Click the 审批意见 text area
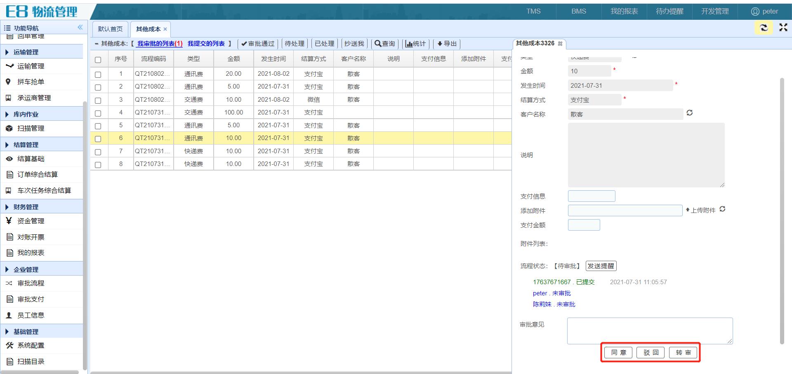This screenshot has height=374, width=792. pyautogui.click(x=650, y=331)
